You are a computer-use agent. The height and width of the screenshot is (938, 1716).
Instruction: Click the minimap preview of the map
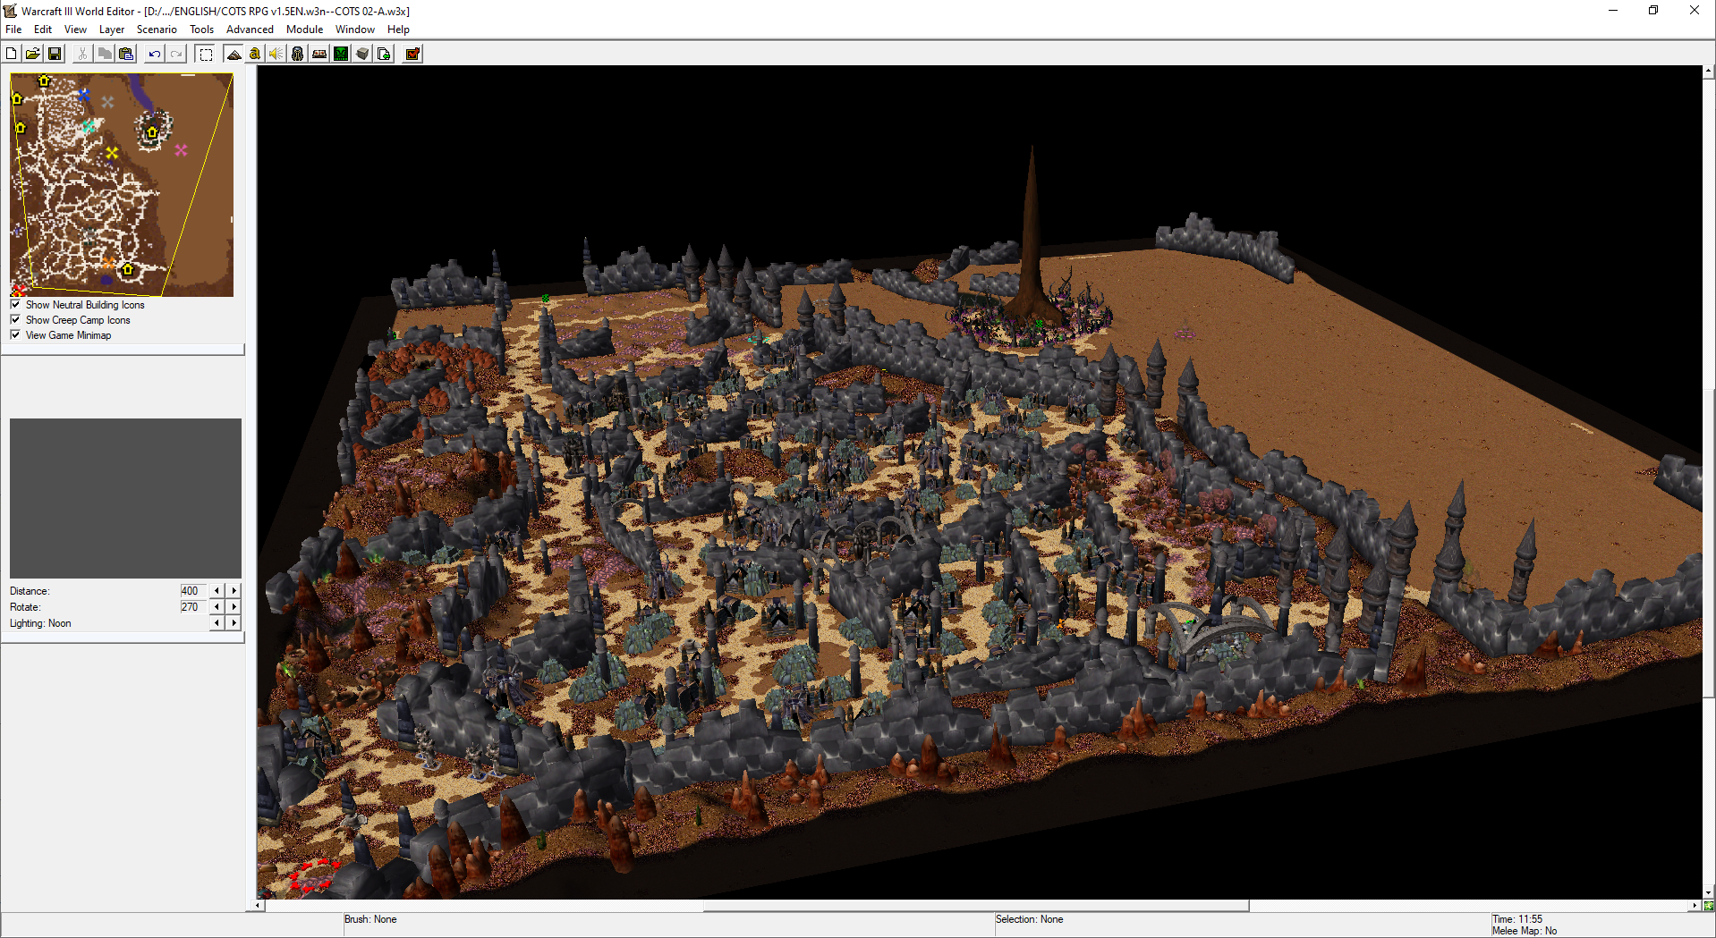pyautogui.click(x=122, y=185)
